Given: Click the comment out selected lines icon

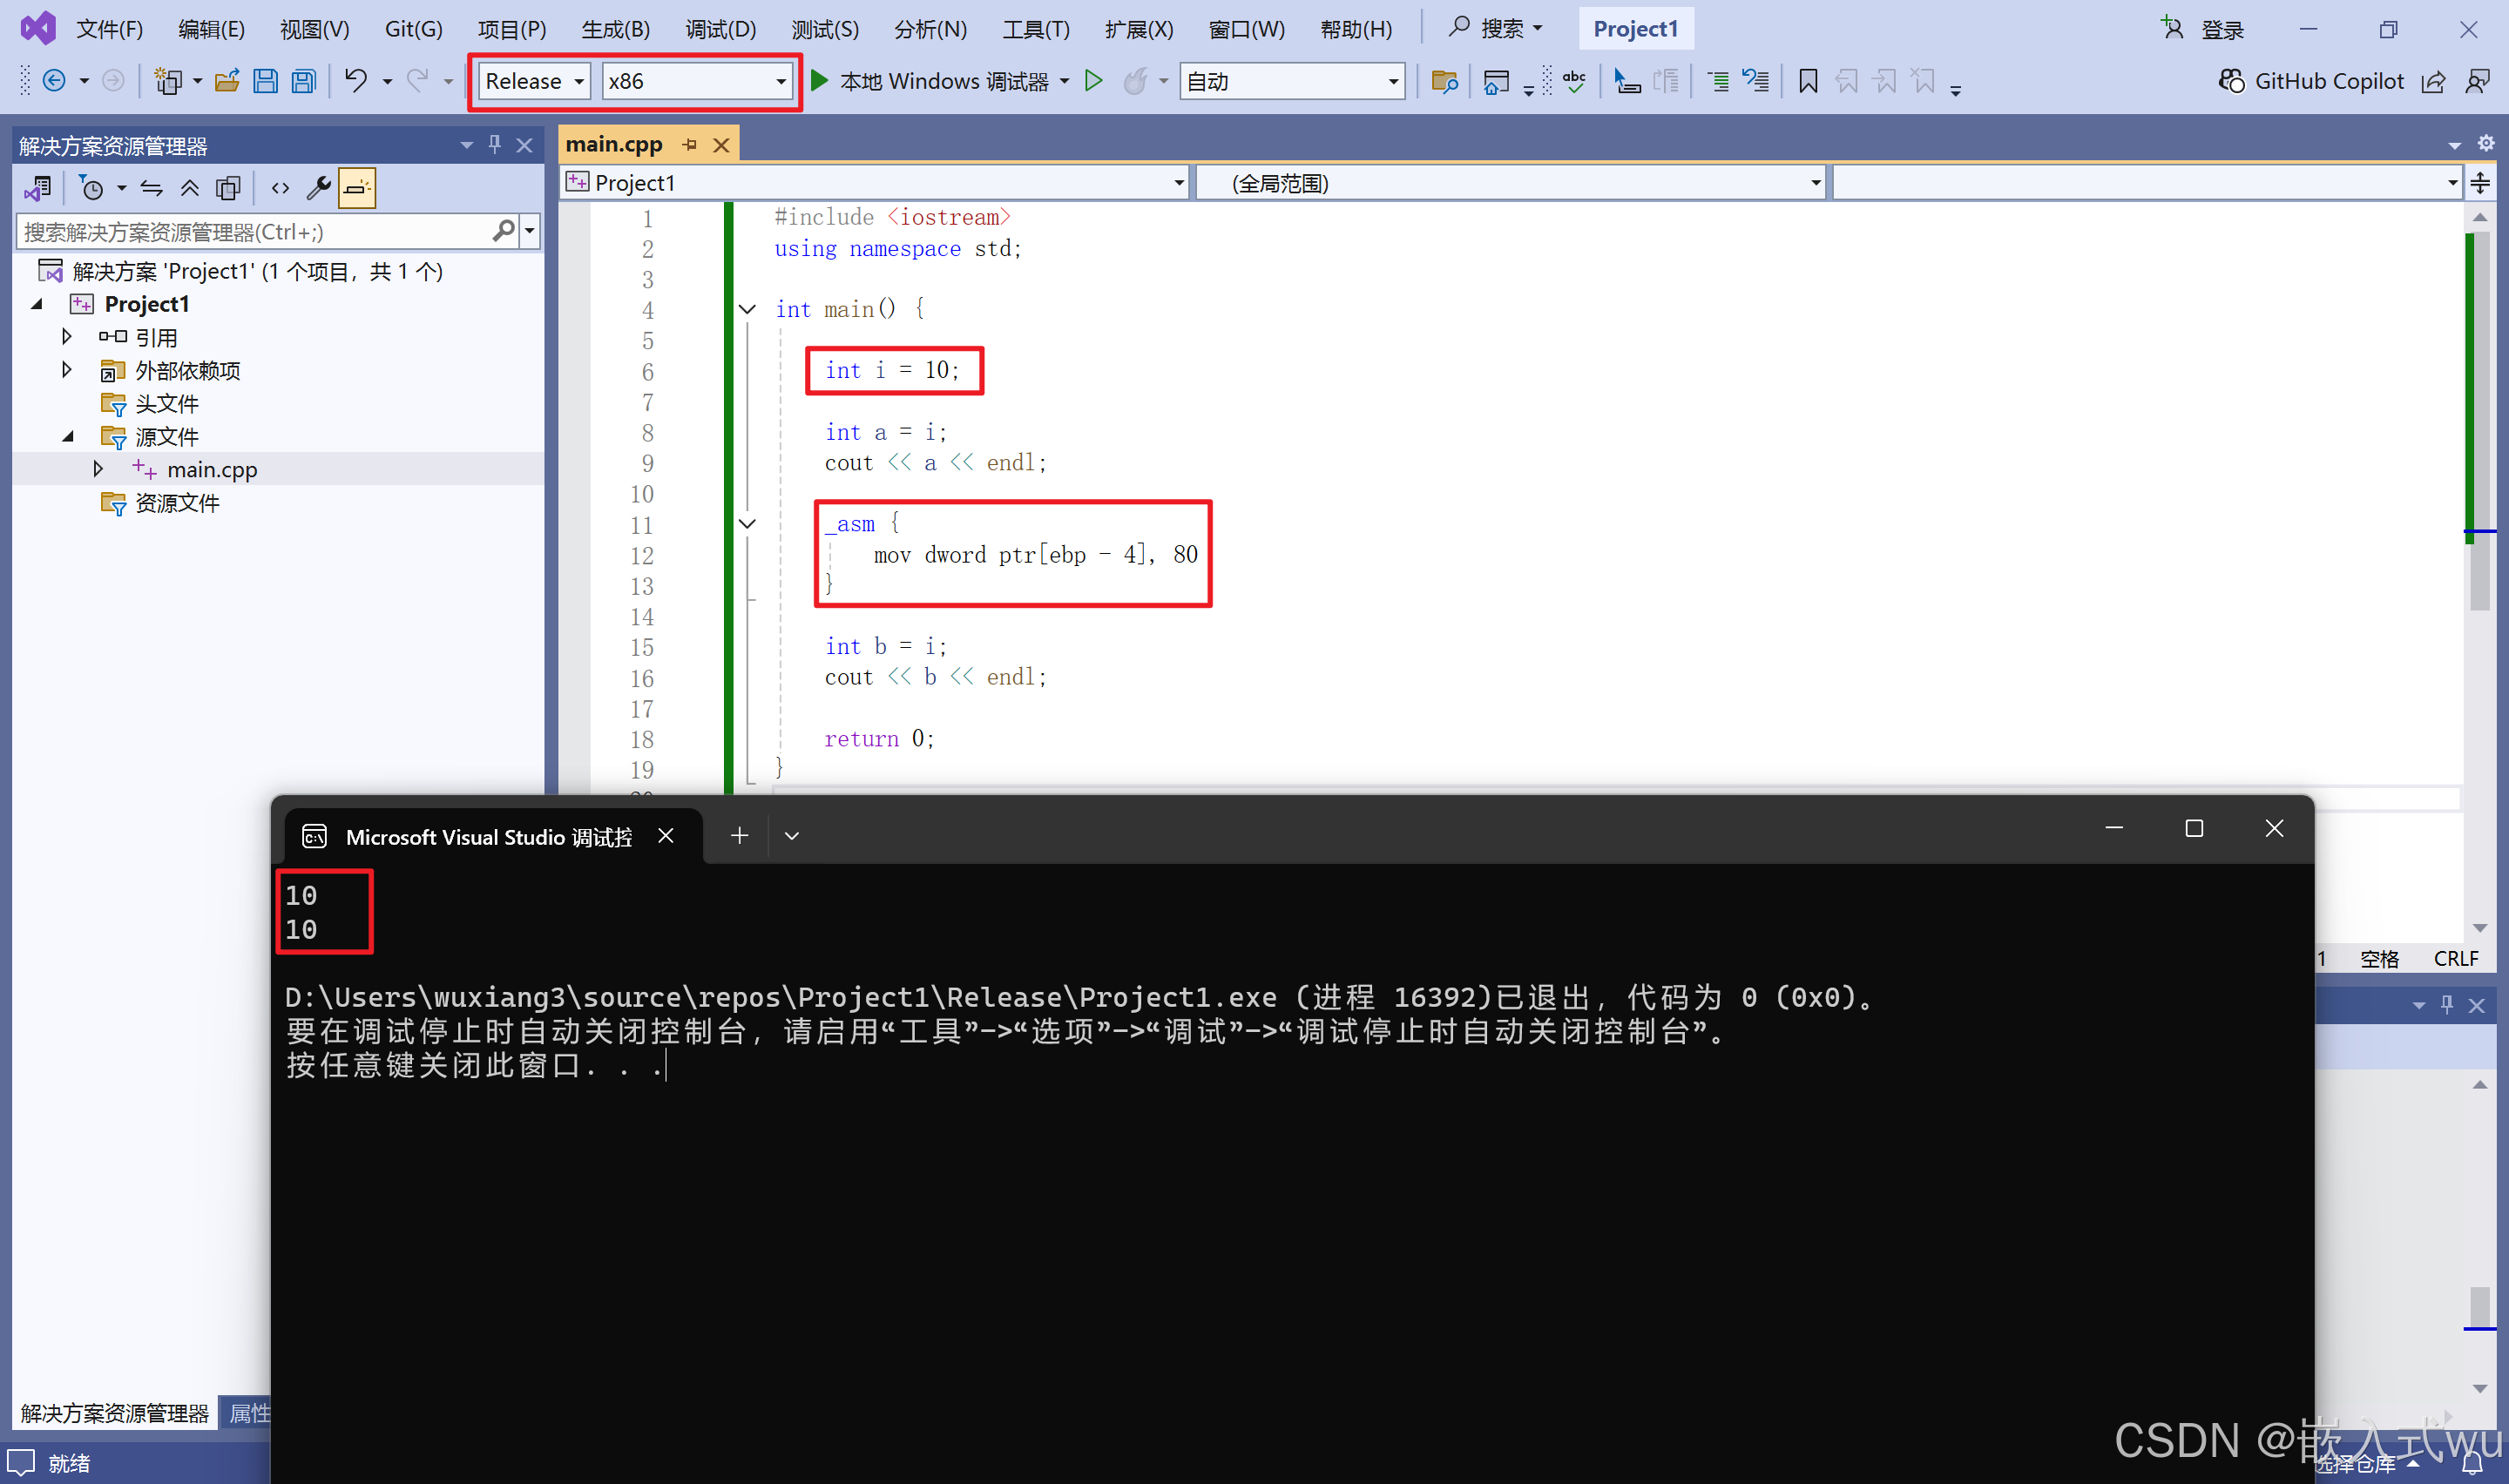Looking at the screenshot, I should (1717, 81).
